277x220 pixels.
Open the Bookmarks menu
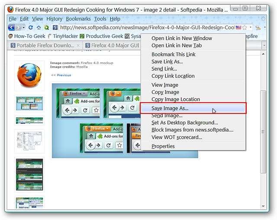tap(78, 19)
